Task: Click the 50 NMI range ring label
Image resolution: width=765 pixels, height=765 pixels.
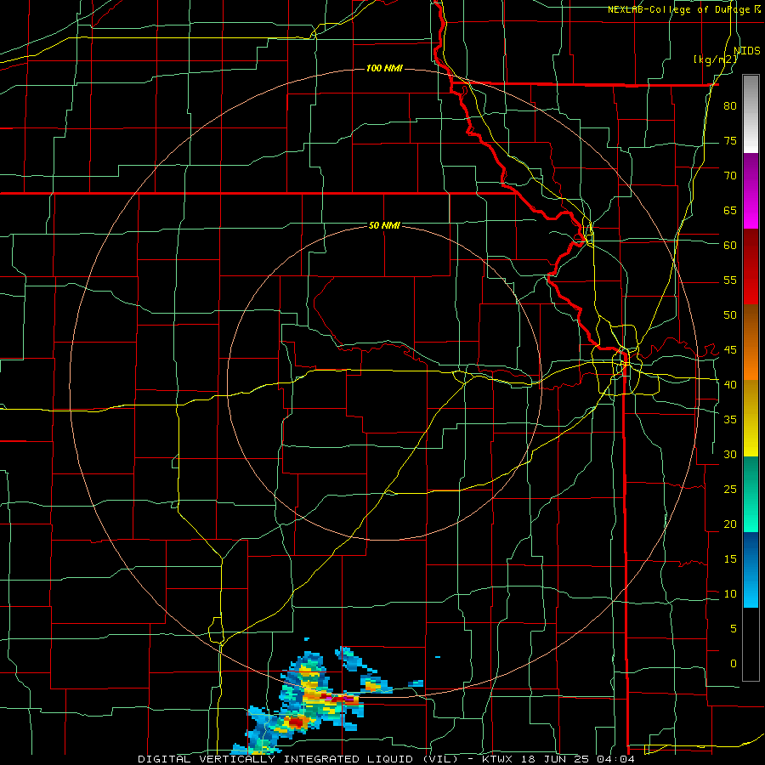Action: (x=384, y=225)
